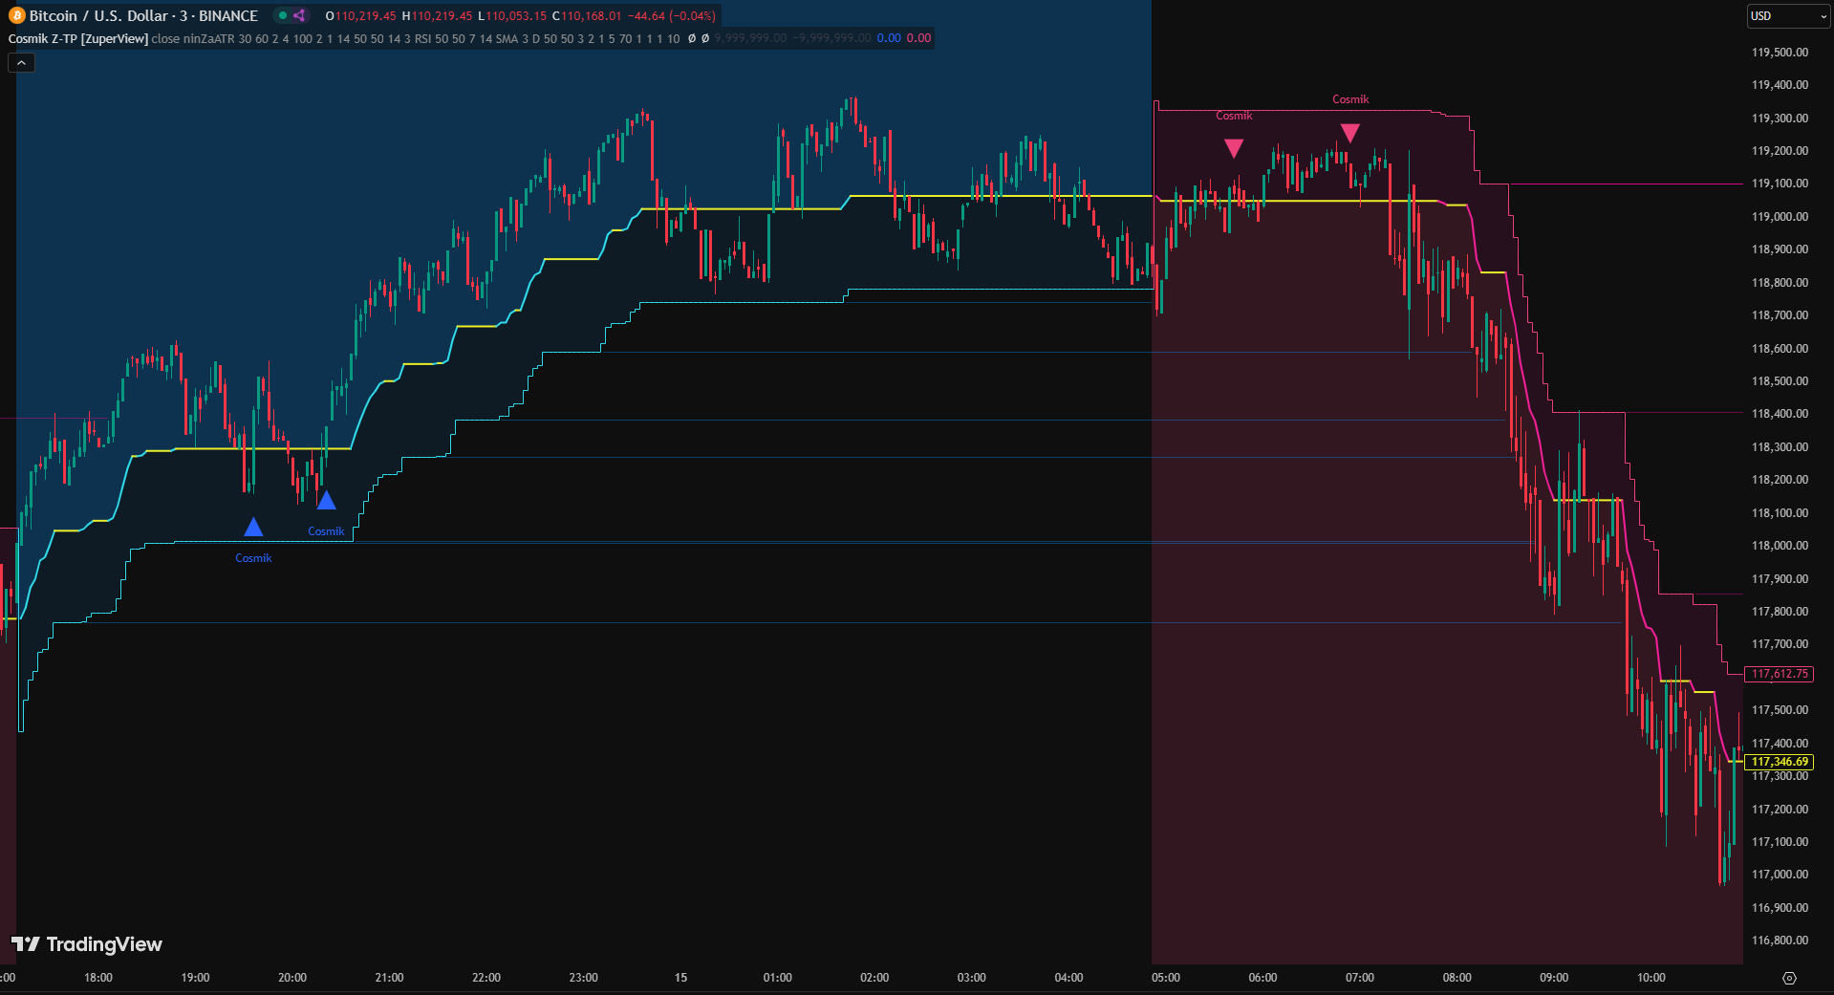Click Bitcoin / U.S. Dollar symbol title
1834x995 pixels.
coord(143,15)
